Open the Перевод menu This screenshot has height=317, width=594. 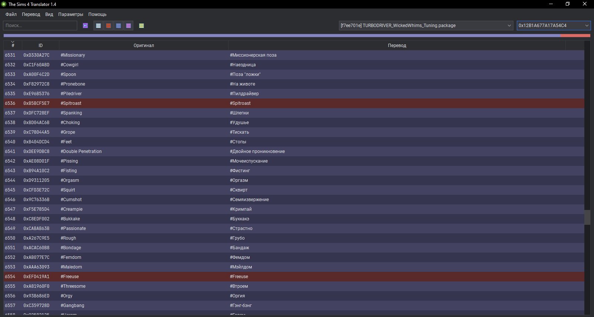[31, 14]
